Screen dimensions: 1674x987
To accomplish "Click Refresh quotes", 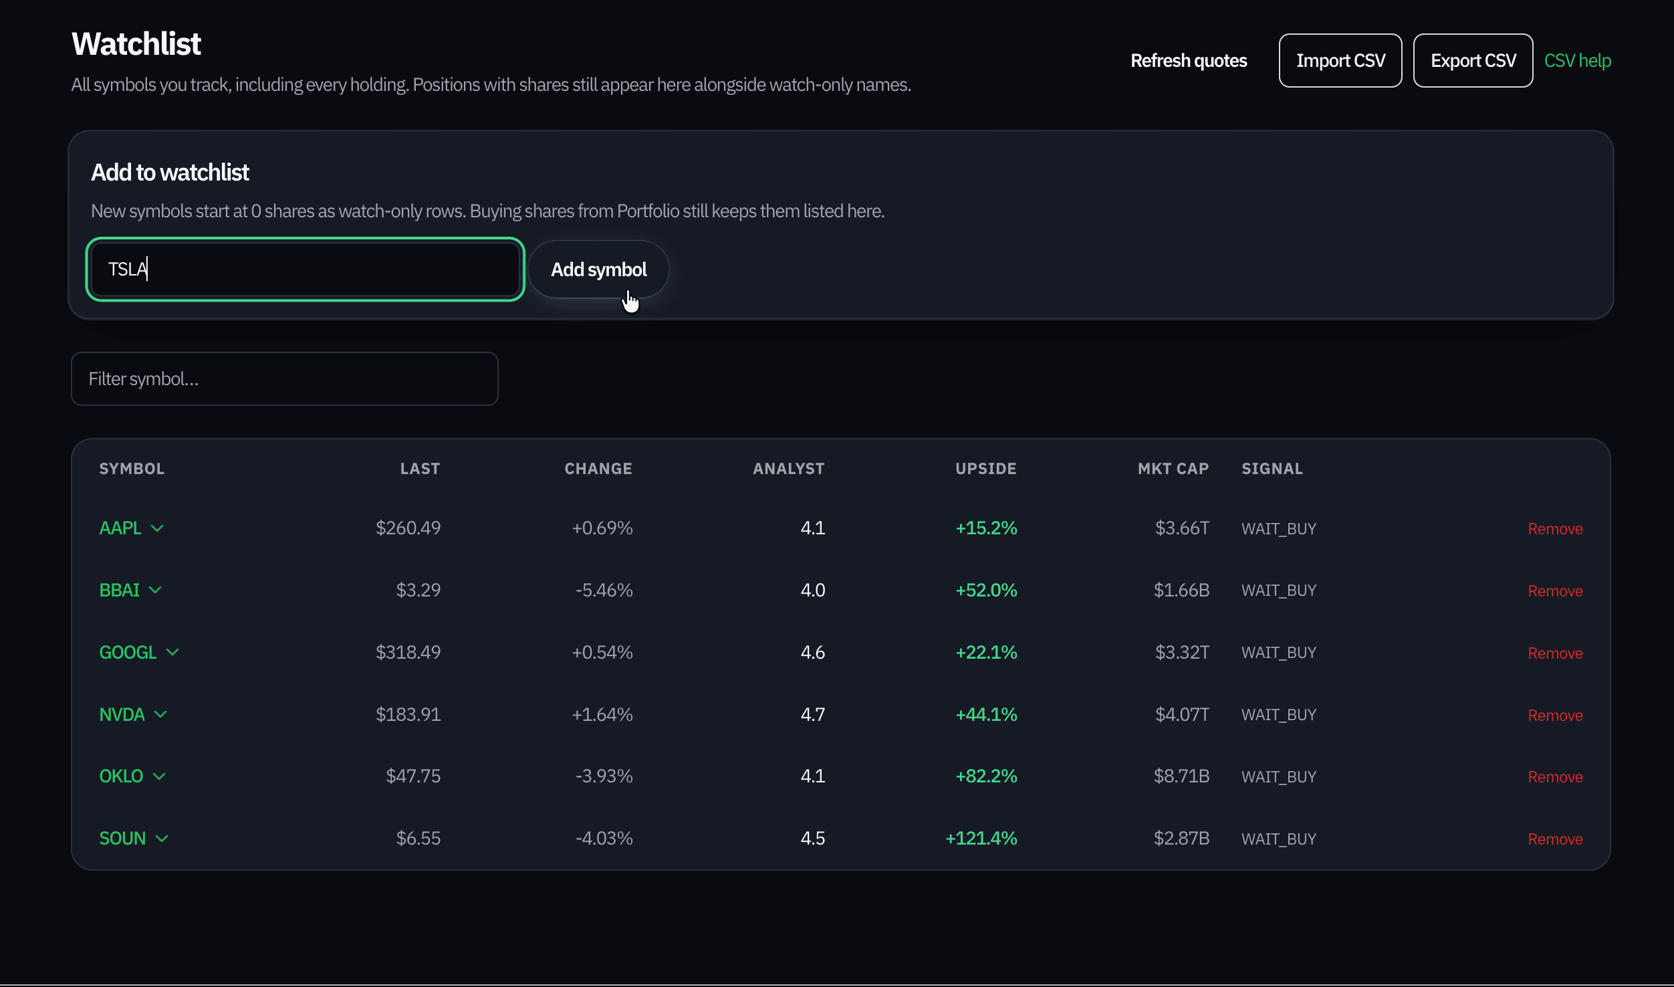I will point(1189,61).
